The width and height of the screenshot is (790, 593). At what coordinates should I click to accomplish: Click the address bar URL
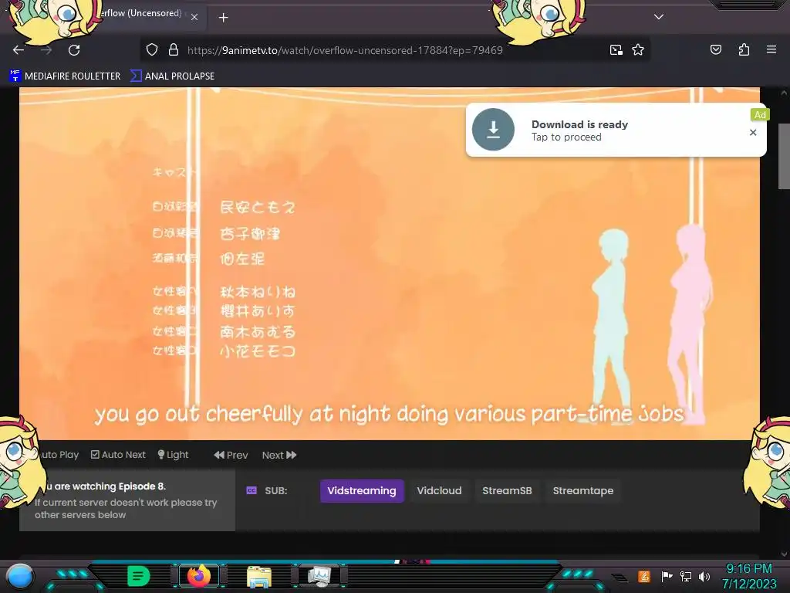pyautogui.click(x=345, y=50)
